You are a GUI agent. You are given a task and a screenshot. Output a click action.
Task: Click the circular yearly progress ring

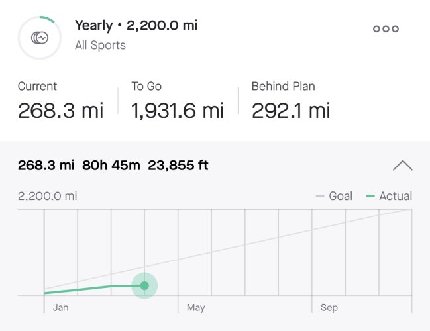(40, 38)
